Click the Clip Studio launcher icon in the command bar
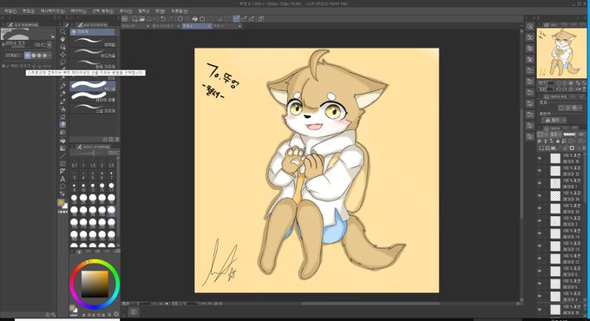Image resolution: width=590 pixels, height=321 pixels. (125, 18)
